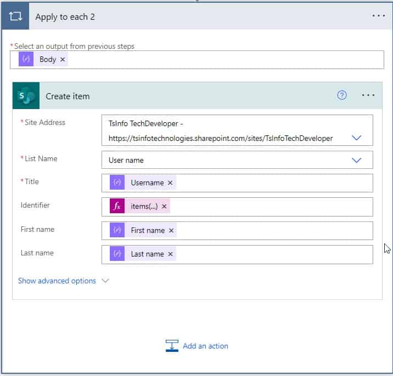This screenshot has width=393, height=376.
Task: Expand the Site Address dropdown
Action: tap(356, 138)
